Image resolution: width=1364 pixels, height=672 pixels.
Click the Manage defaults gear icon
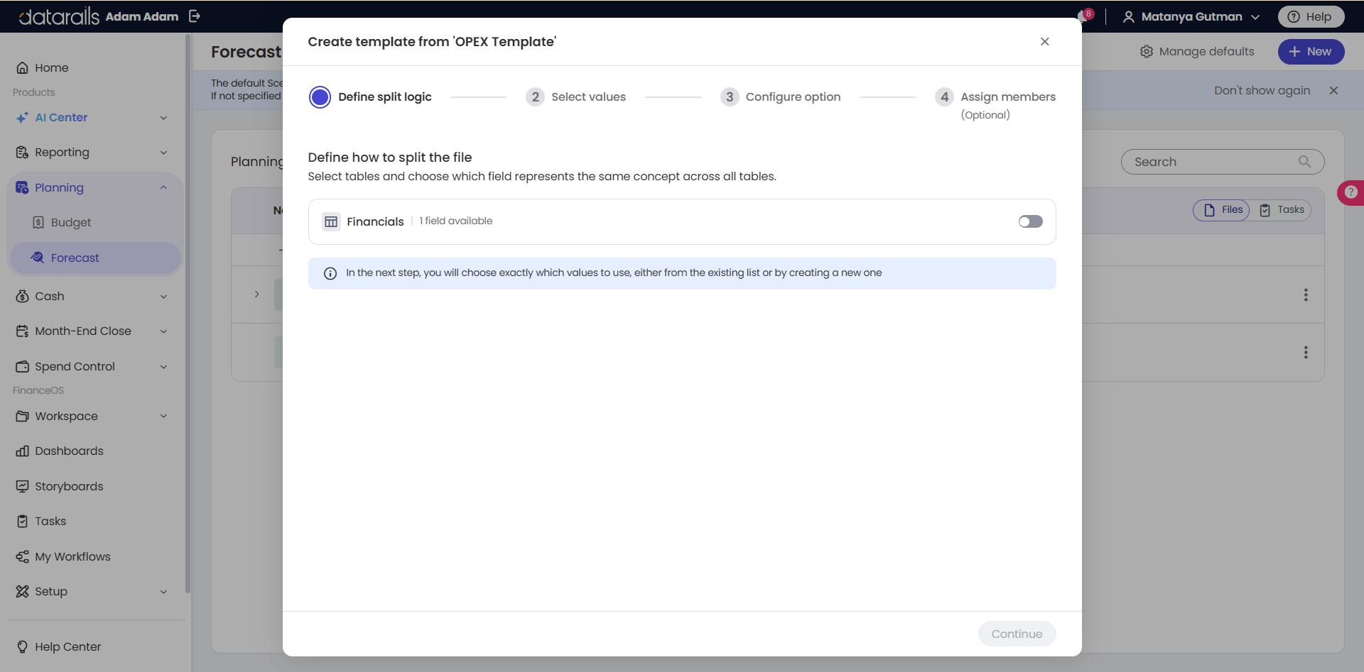coord(1147,52)
